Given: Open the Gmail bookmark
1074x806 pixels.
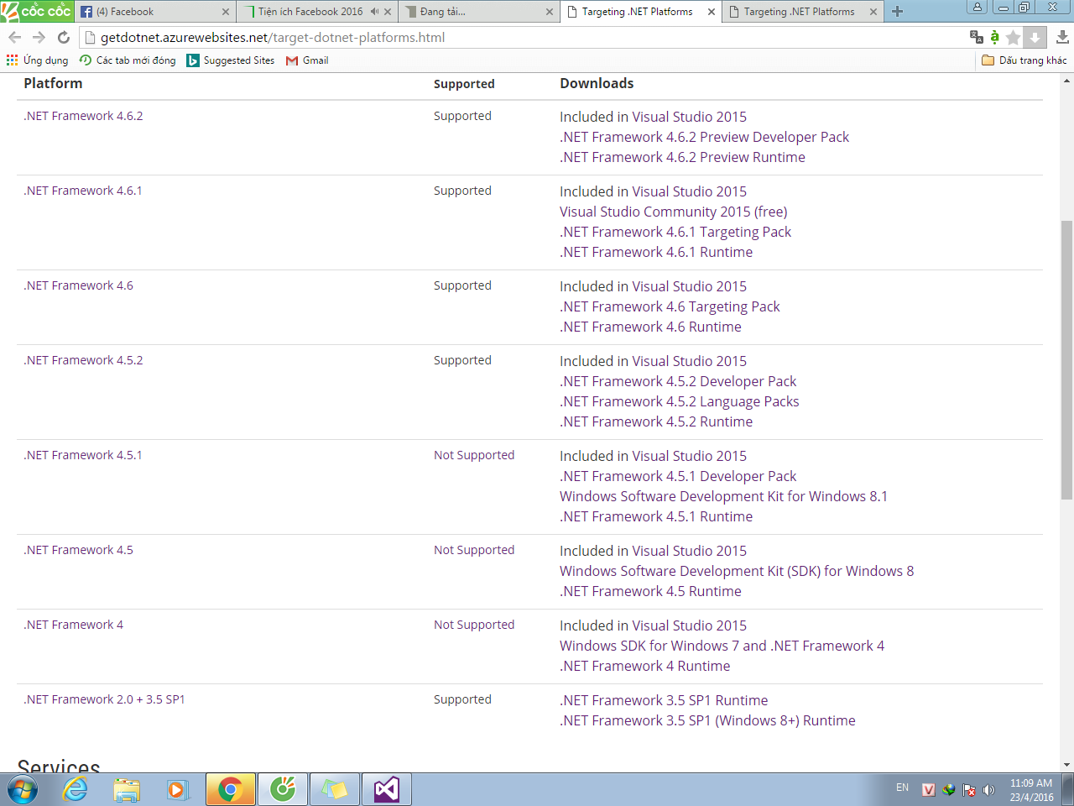Looking at the screenshot, I should click(307, 60).
